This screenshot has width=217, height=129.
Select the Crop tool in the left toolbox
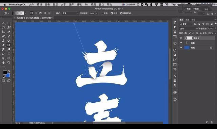3,32
